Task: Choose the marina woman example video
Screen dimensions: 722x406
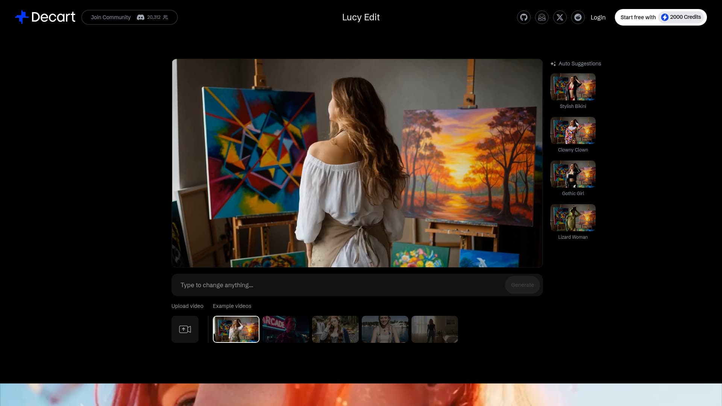Action: [x=385, y=329]
